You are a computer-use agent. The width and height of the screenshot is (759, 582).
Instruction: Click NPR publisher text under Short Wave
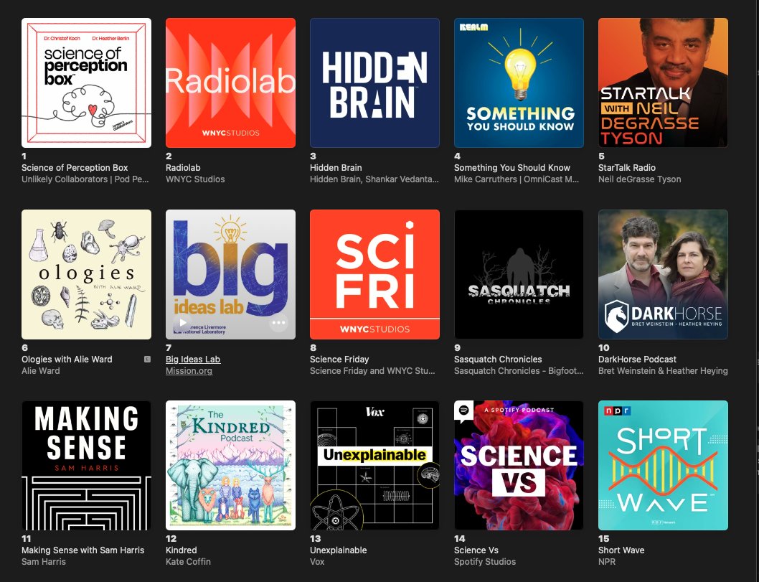point(607,562)
